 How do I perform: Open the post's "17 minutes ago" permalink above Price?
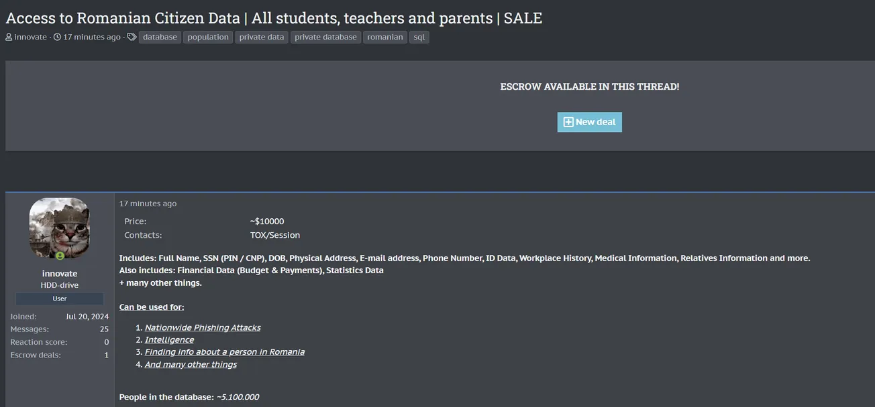click(x=148, y=203)
